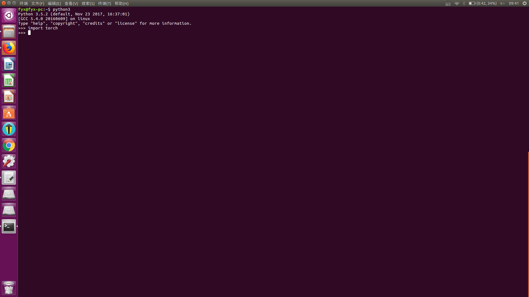The height and width of the screenshot is (297, 529).
Task: Open the blue pen-nib launcher app
Action: [x=9, y=129]
